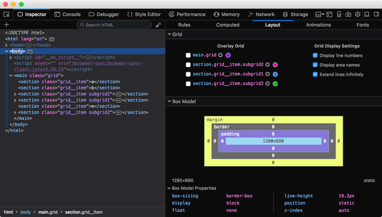
Task: Enable Responsive Design Mode
Action: (x=339, y=14)
